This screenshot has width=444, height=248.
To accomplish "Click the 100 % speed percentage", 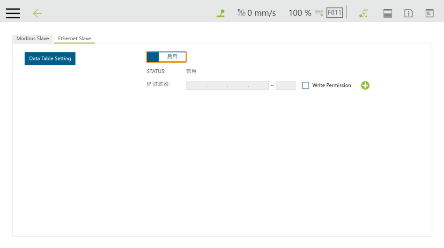I will tap(300, 13).
